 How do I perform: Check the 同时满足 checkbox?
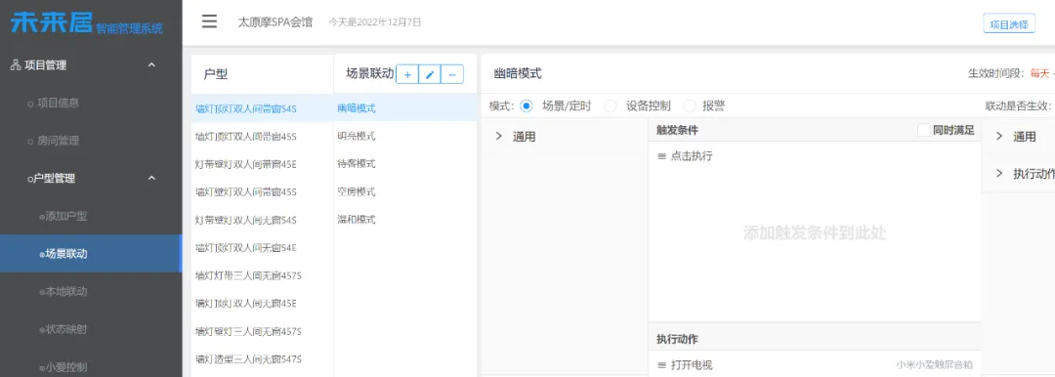tap(924, 130)
